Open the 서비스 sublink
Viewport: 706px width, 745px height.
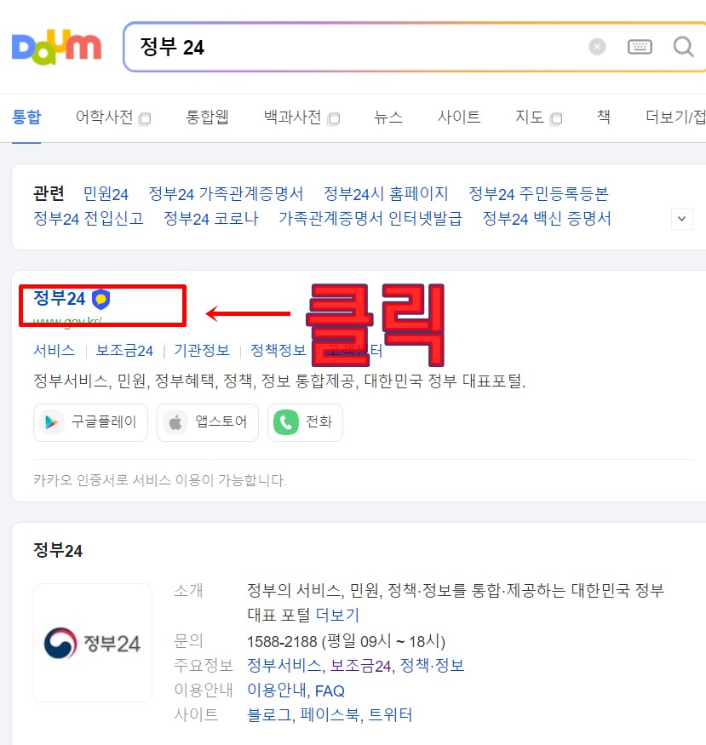click(55, 351)
